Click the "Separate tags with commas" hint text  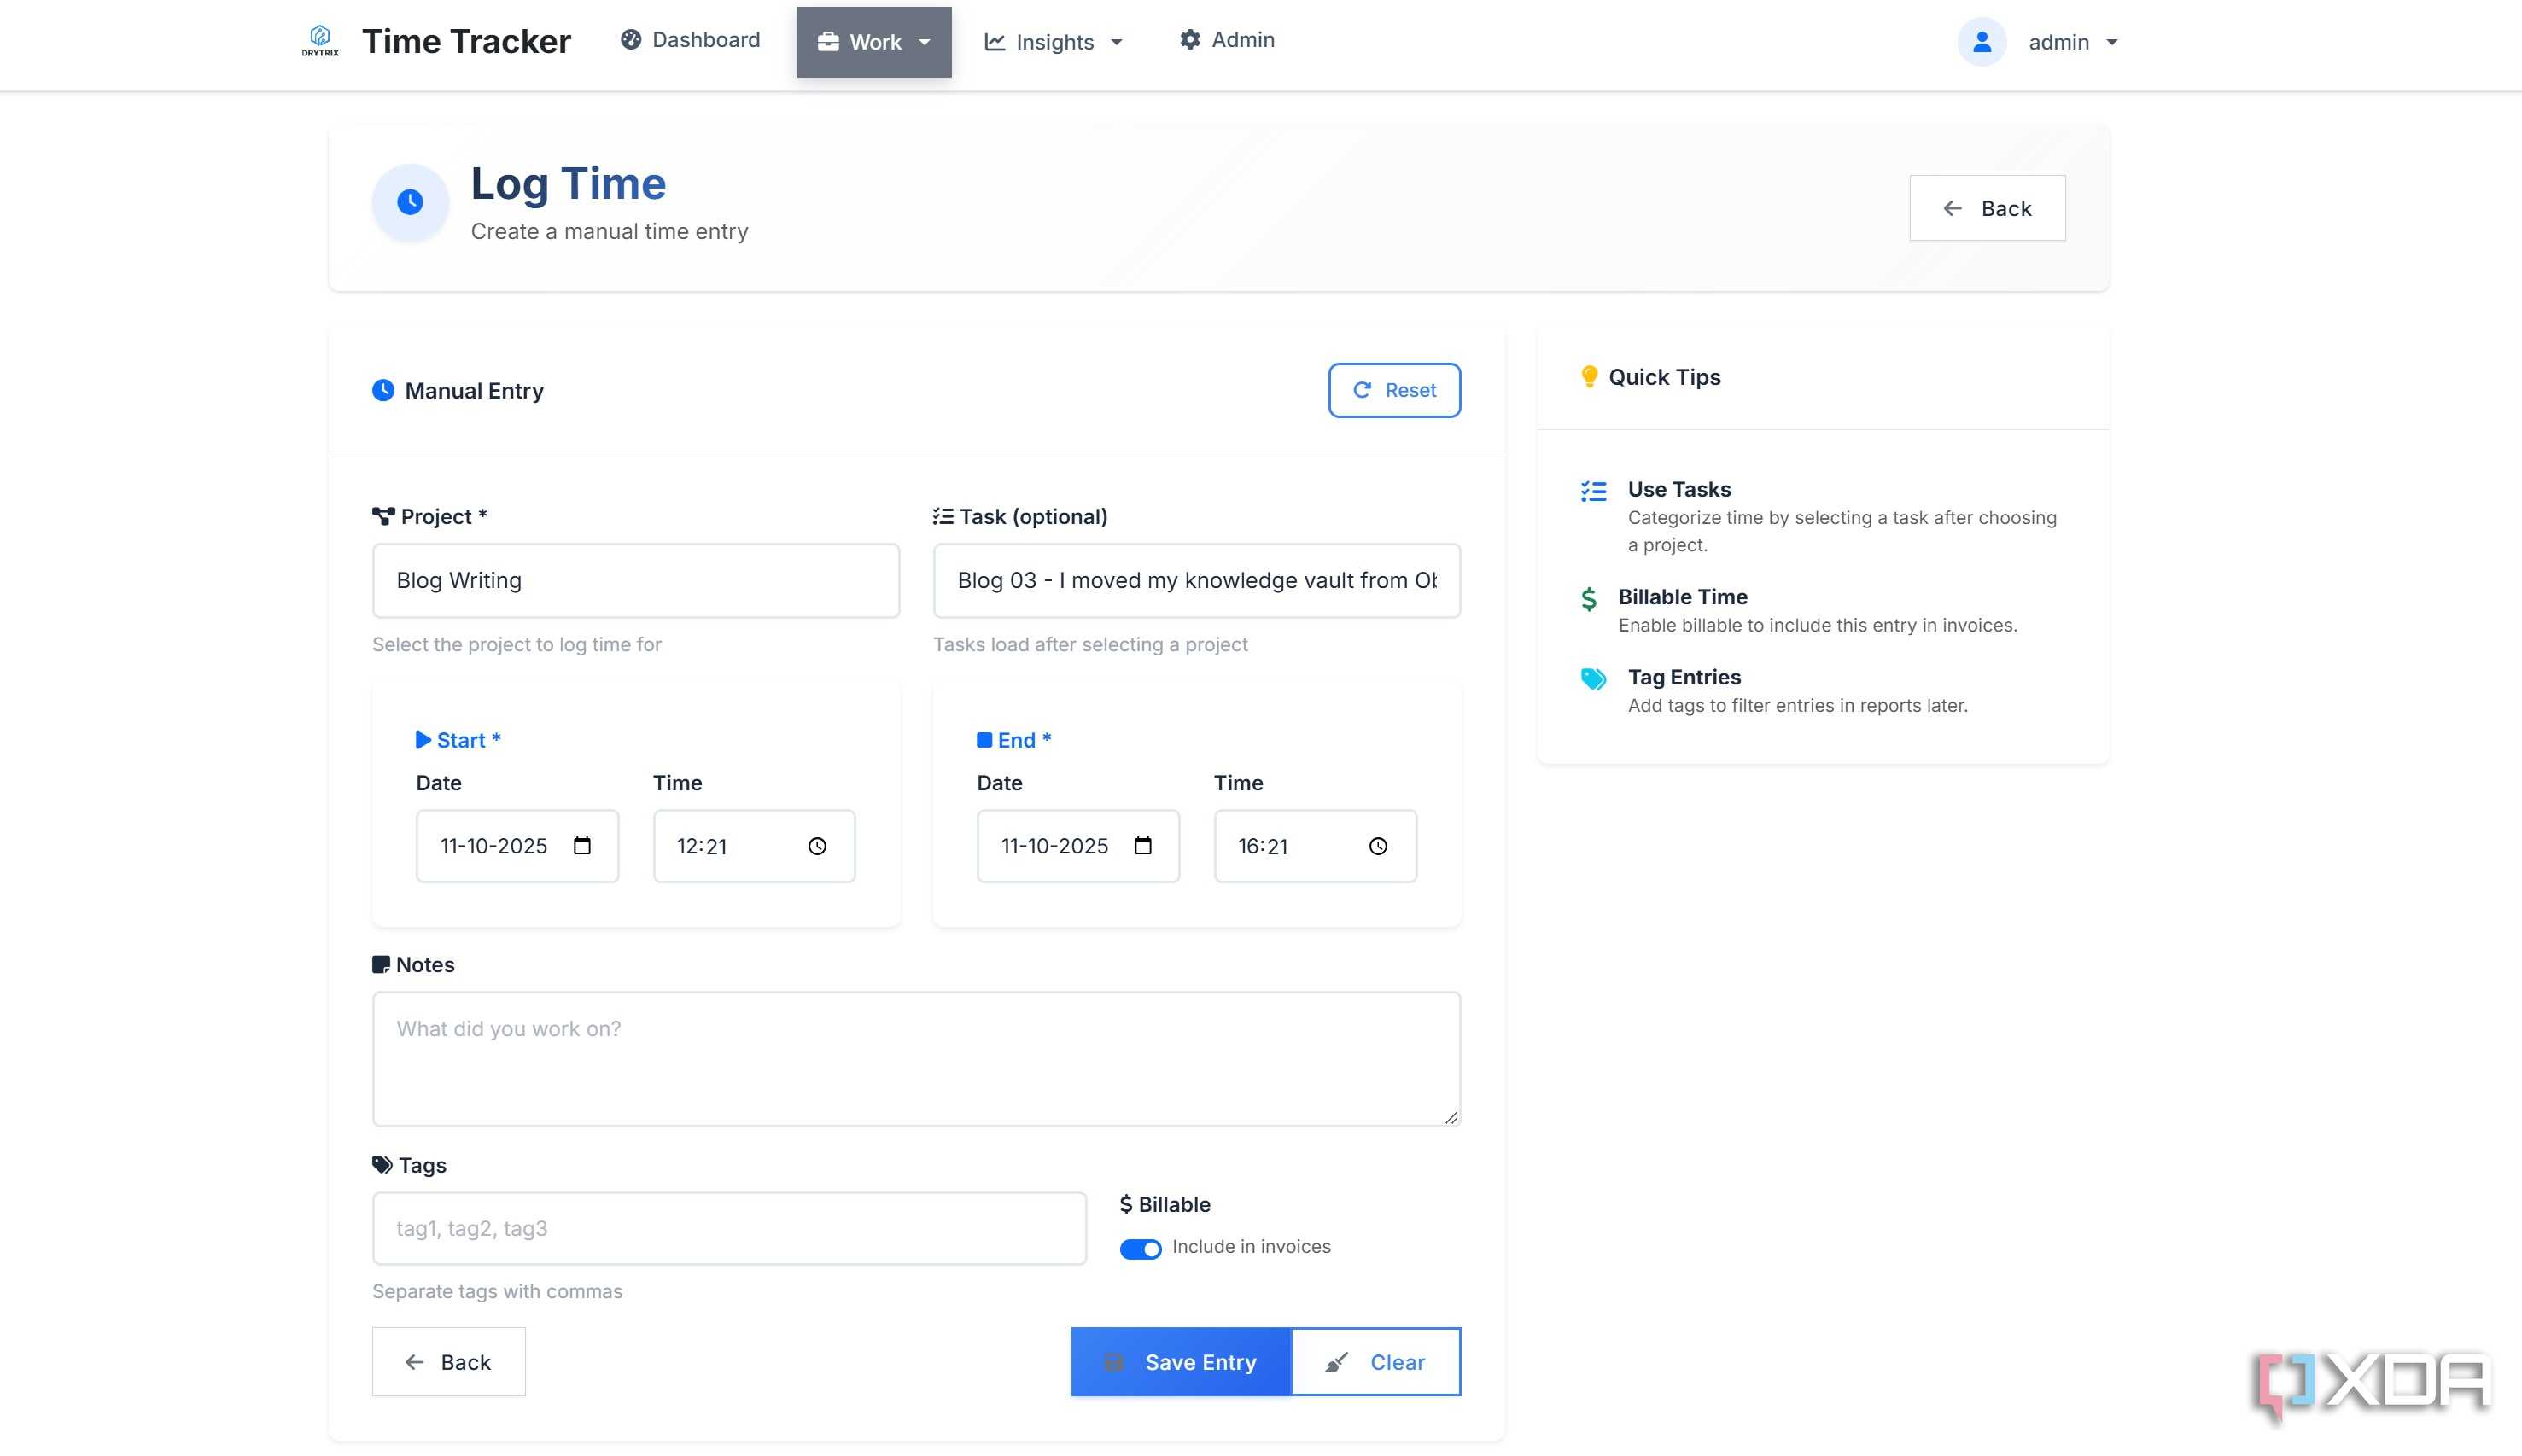pos(497,1291)
